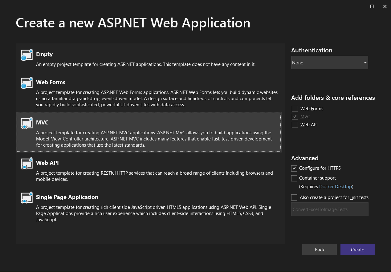Image resolution: width=391 pixels, height=272 pixels.
Task: Click the Web API description about RESTful services
Action: (154, 176)
